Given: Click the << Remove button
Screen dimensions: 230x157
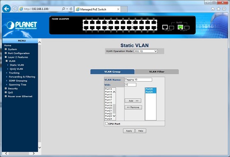Looking at the screenshot, I should pos(133,107).
